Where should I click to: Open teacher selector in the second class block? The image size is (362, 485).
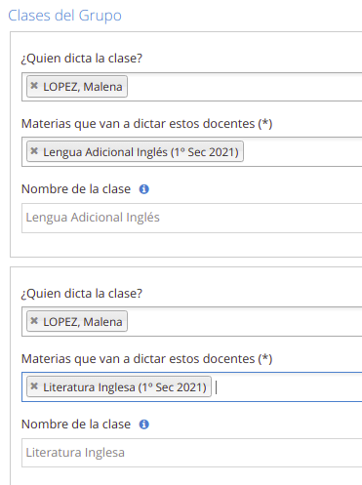(x=244, y=322)
